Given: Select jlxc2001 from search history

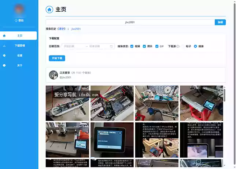Looking at the screenshot, I should (76, 29).
